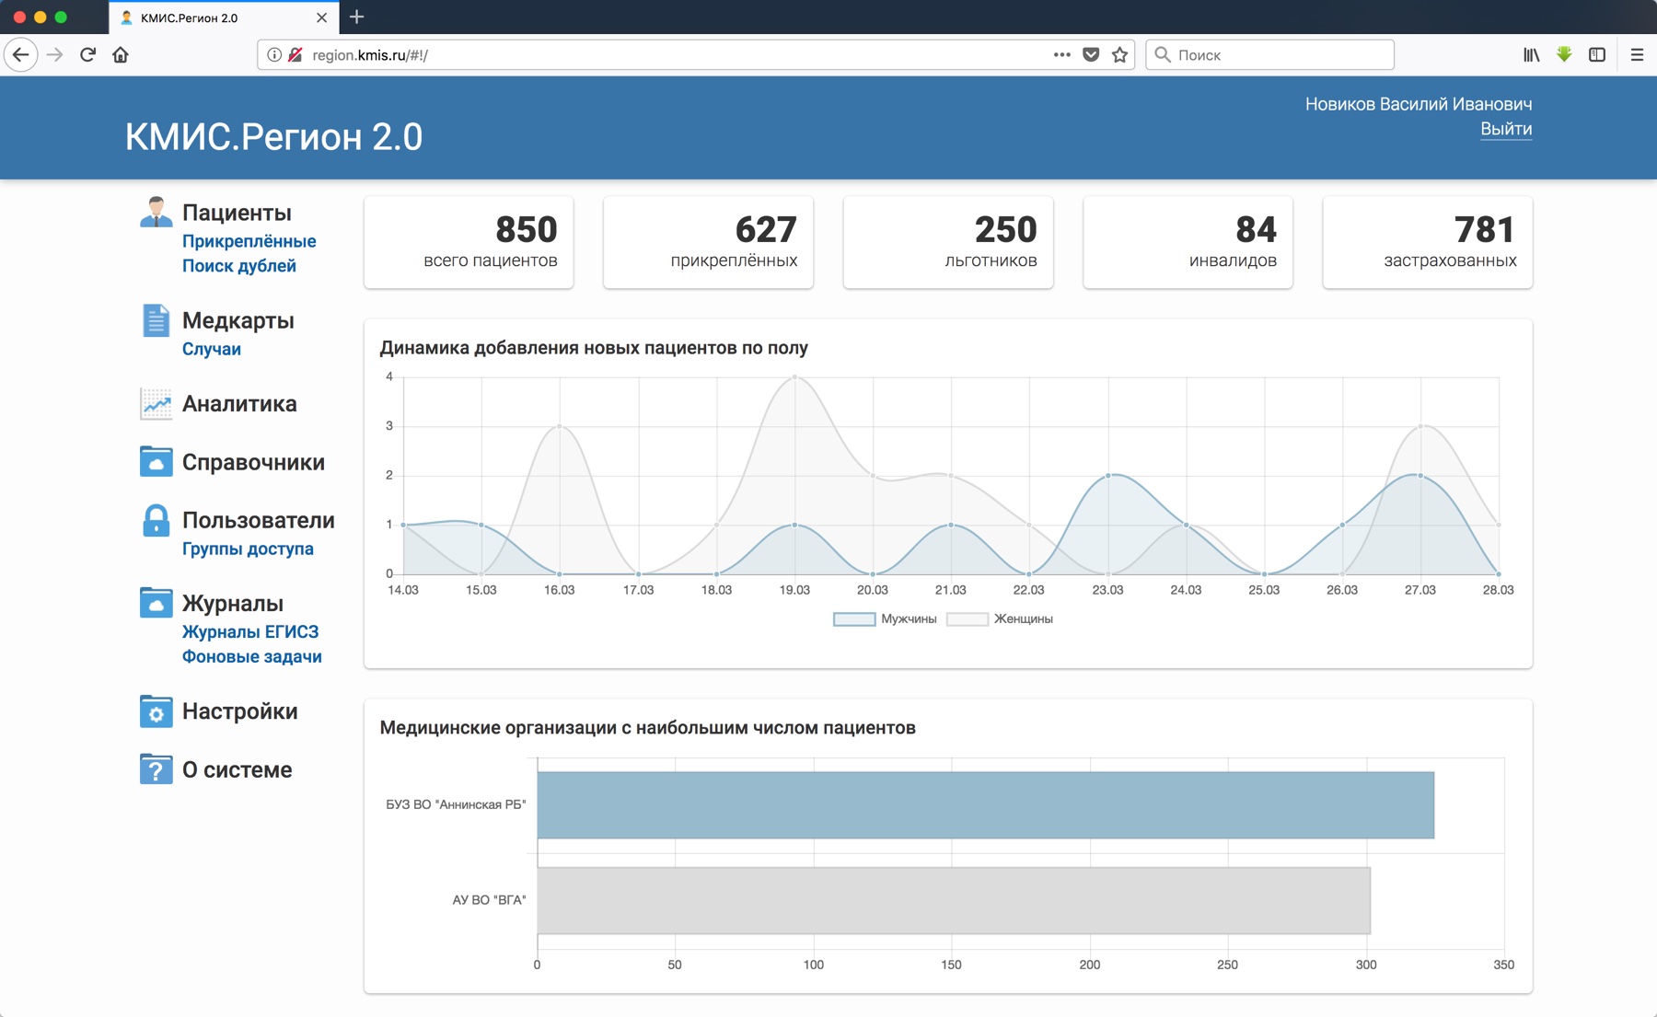
Task: Open the site information icon in address bar
Action: (274, 55)
